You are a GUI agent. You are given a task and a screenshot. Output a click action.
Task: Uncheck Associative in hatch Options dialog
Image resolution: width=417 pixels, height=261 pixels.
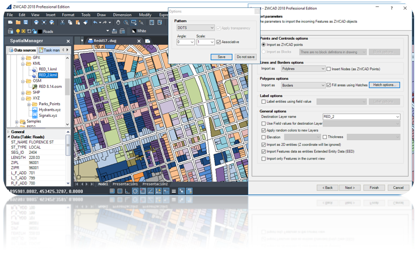click(x=219, y=42)
